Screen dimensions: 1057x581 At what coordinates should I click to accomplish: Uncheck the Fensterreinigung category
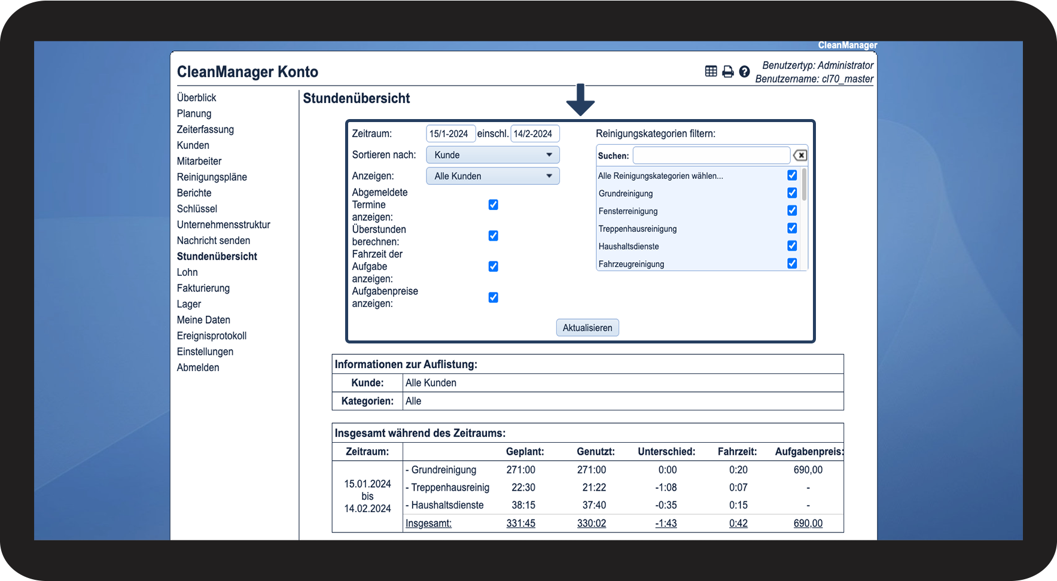[791, 211]
